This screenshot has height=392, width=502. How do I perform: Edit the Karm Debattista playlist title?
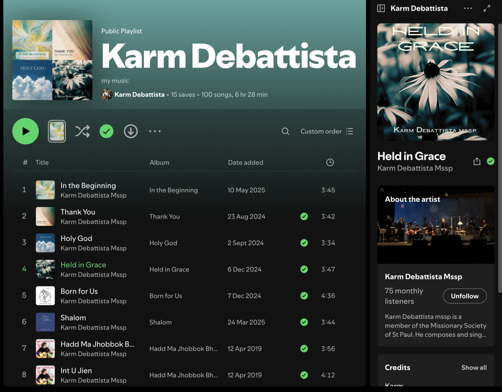[229, 56]
